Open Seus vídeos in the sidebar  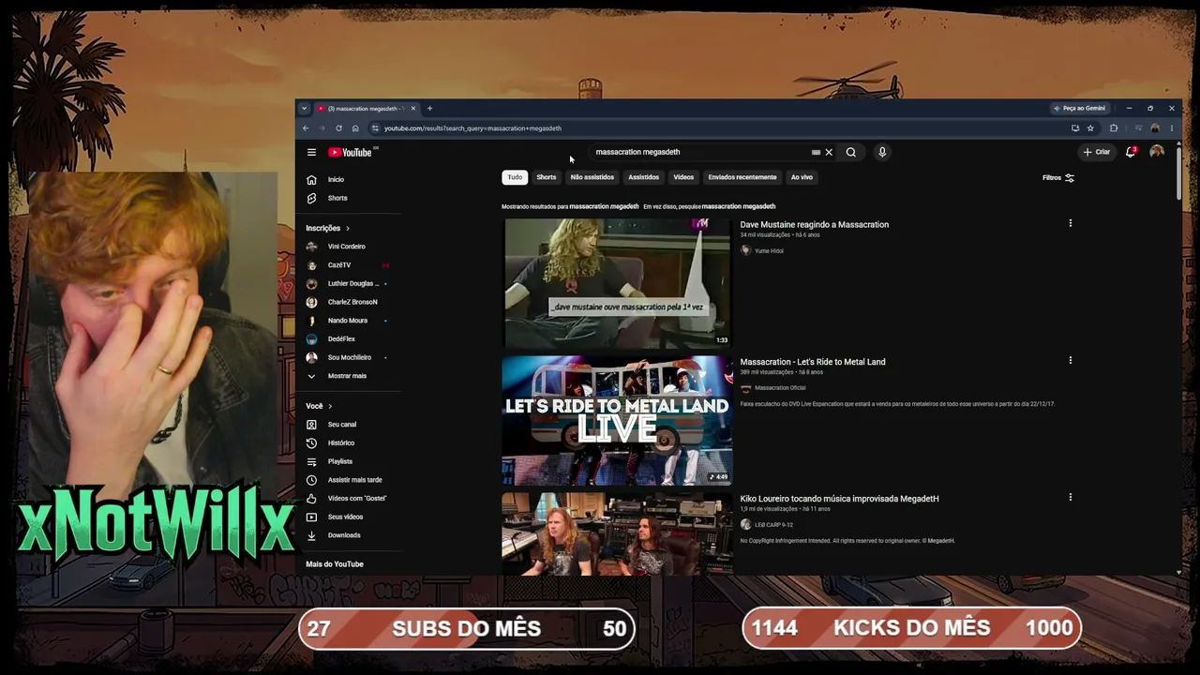[345, 517]
